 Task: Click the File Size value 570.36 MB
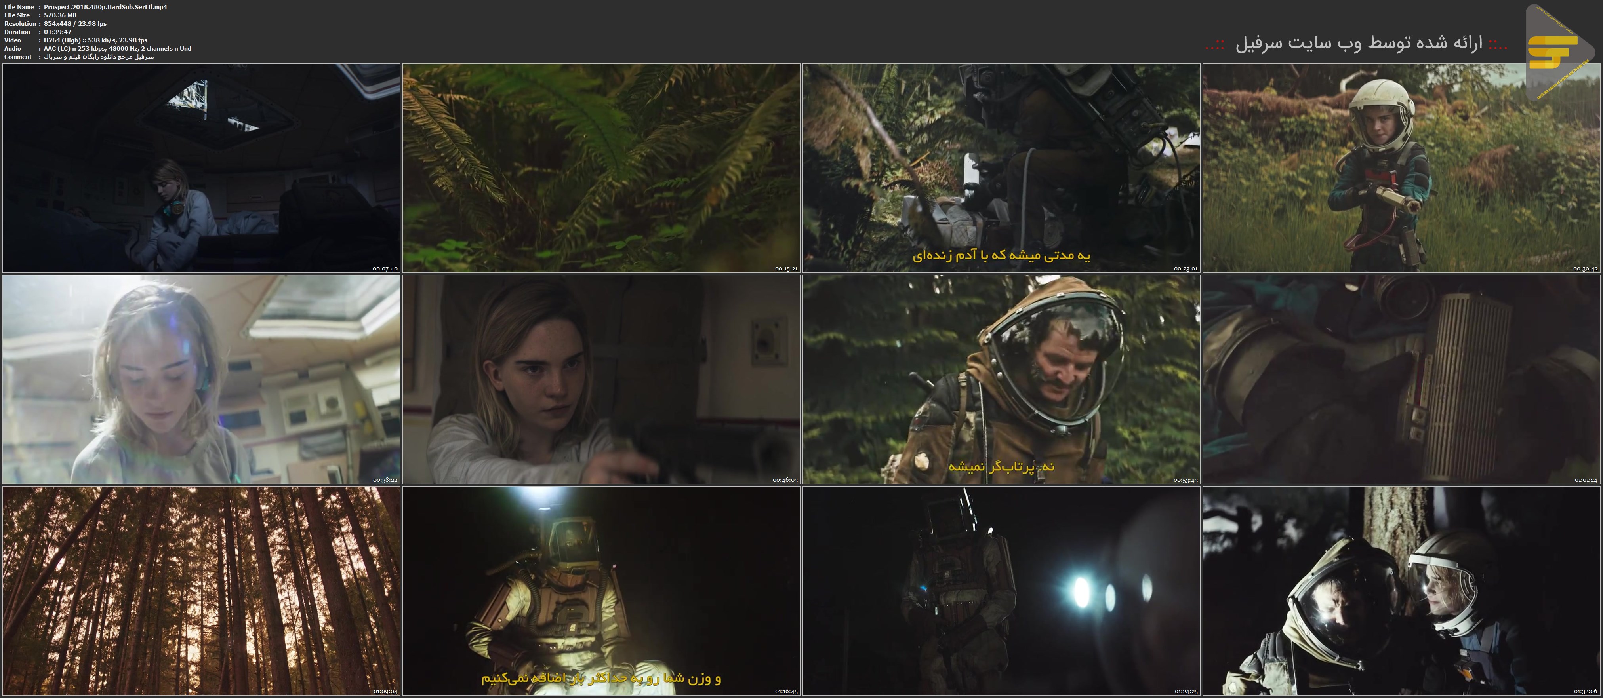[x=60, y=15]
